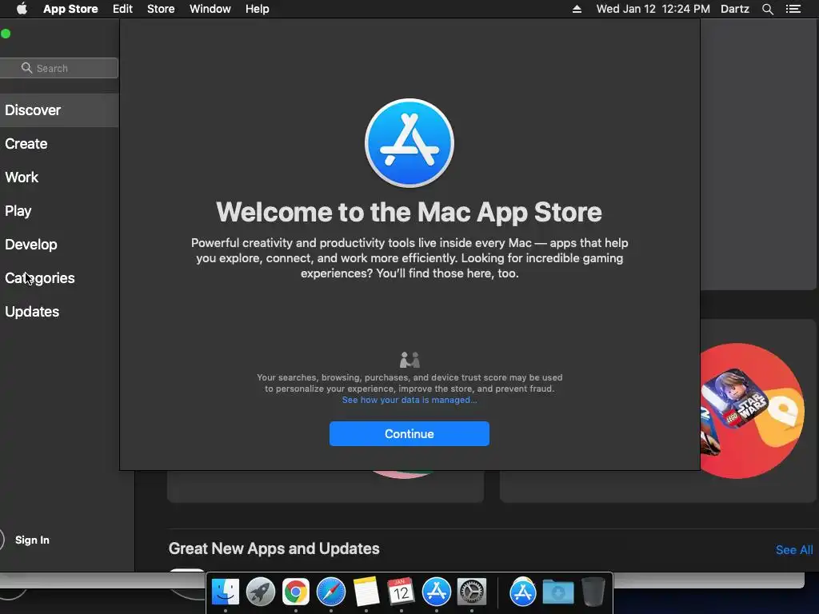
Task: Open the See how your data is managed link
Action: [409, 400]
